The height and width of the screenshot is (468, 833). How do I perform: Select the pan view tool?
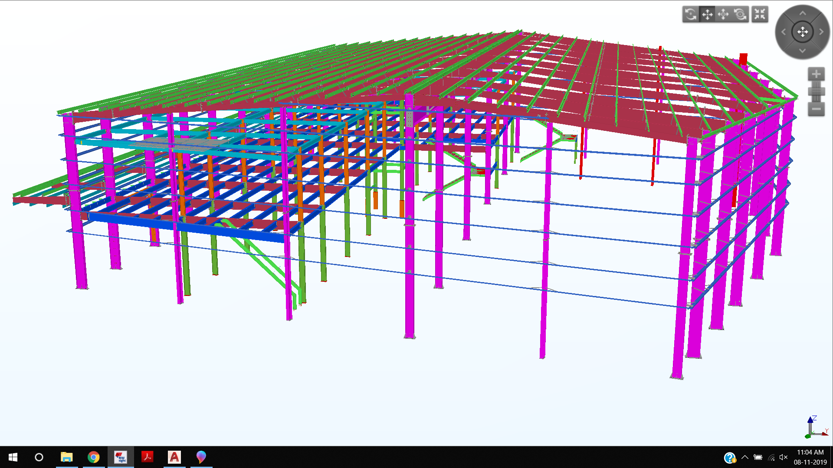tap(707, 14)
